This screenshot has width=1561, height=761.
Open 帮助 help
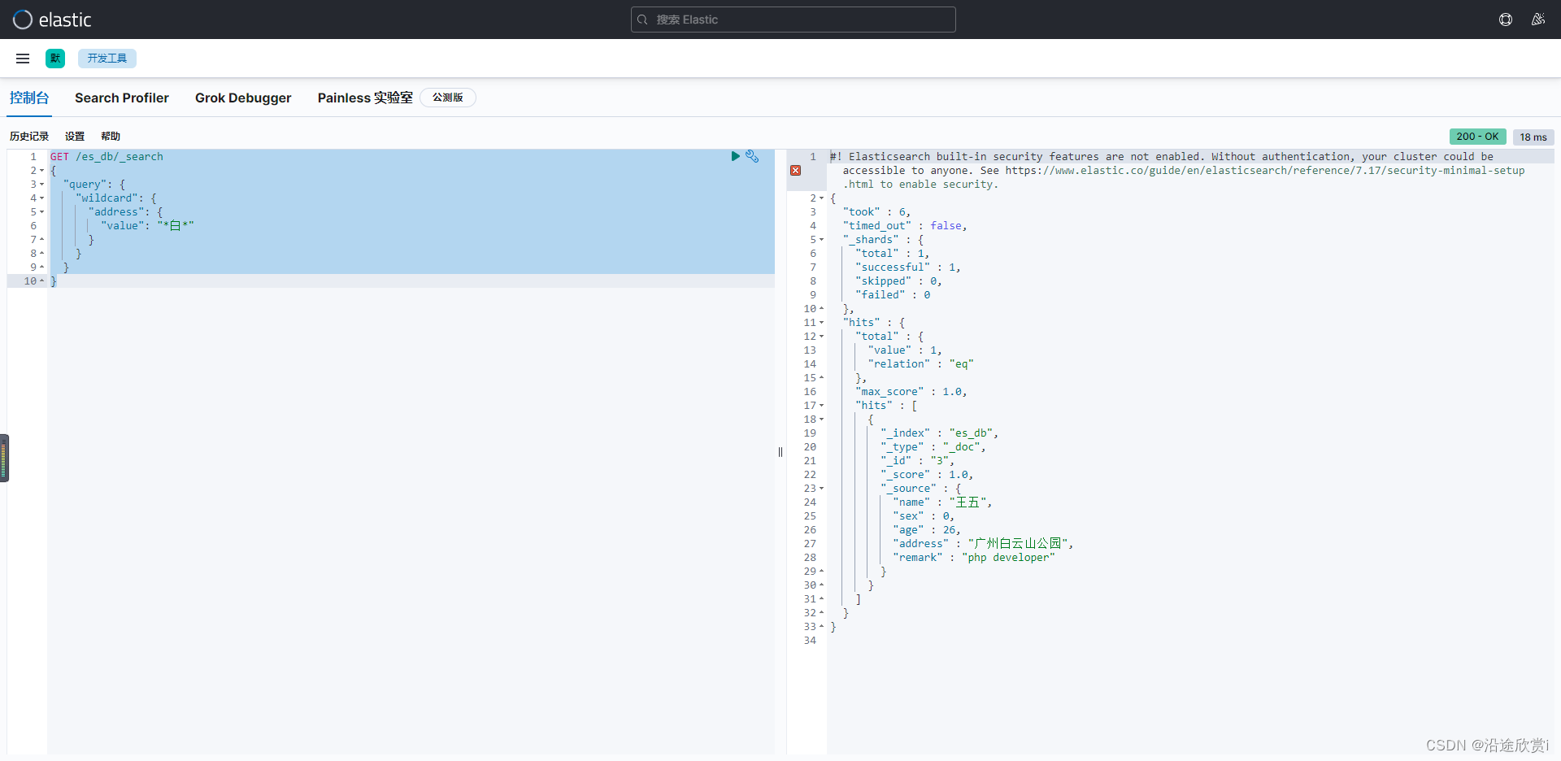pyautogui.click(x=111, y=137)
